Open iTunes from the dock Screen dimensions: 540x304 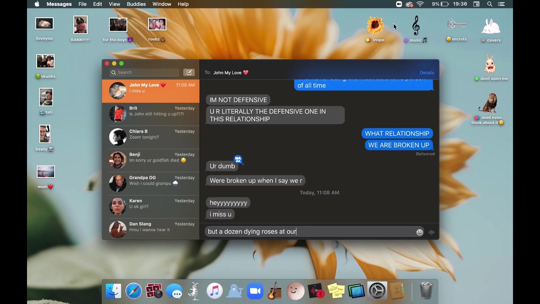pyautogui.click(x=215, y=291)
